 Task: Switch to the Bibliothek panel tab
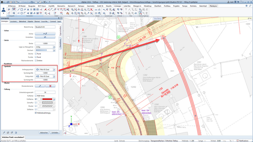point(23,21)
